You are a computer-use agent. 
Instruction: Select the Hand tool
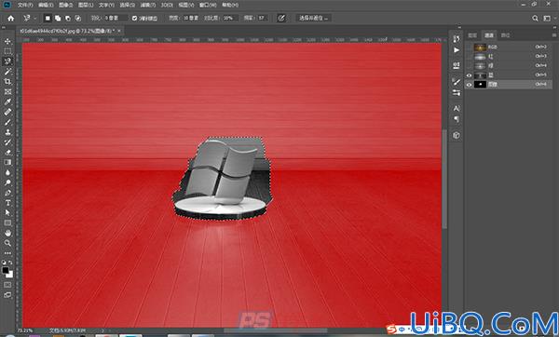pos(7,233)
